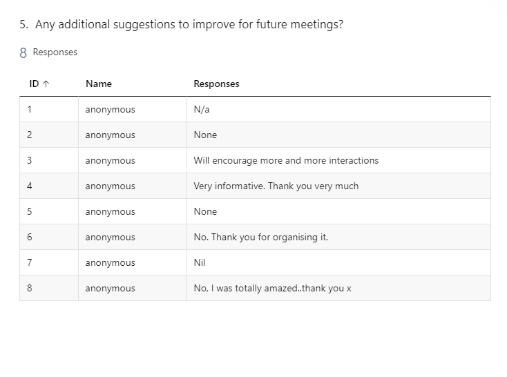Select the anonymous name in row 1
This screenshot has height=377, width=507.
[x=111, y=110]
